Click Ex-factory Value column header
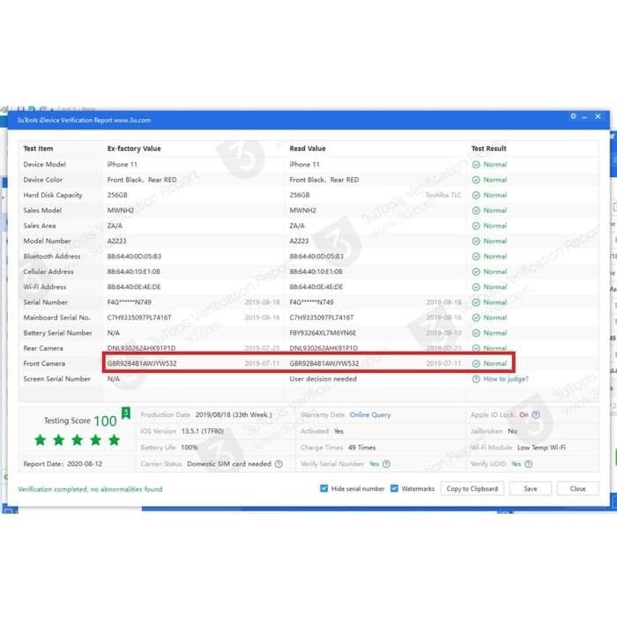Viewport: 617px width, 617px height. (134, 149)
